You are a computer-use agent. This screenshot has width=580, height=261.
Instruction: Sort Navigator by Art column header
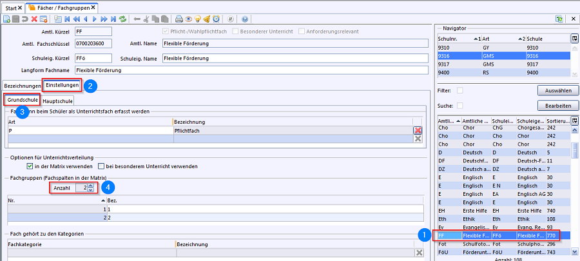(x=503, y=39)
